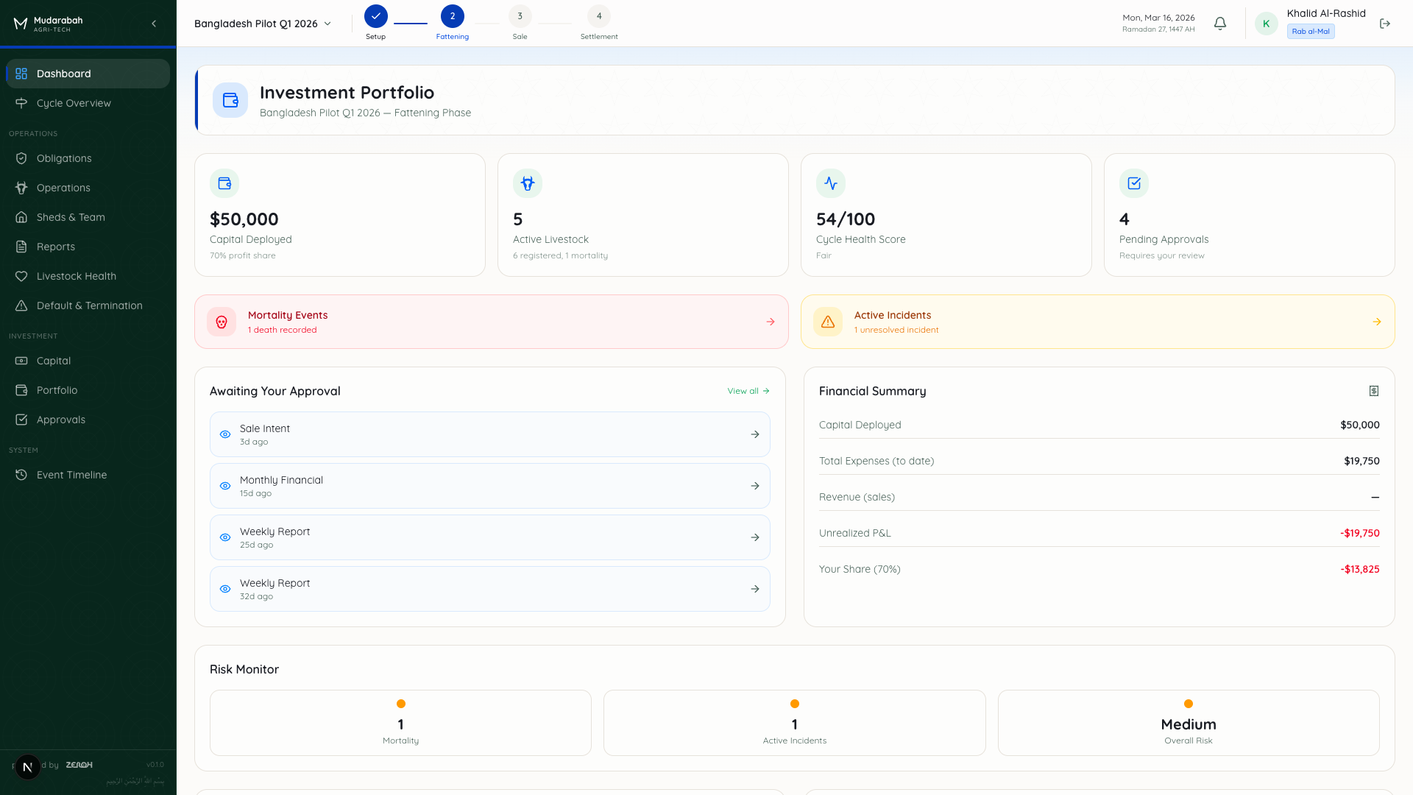This screenshot has width=1413, height=795.
Task: Open the Bangladesh Pilot Q1 2026 dropdown
Action: [263, 24]
